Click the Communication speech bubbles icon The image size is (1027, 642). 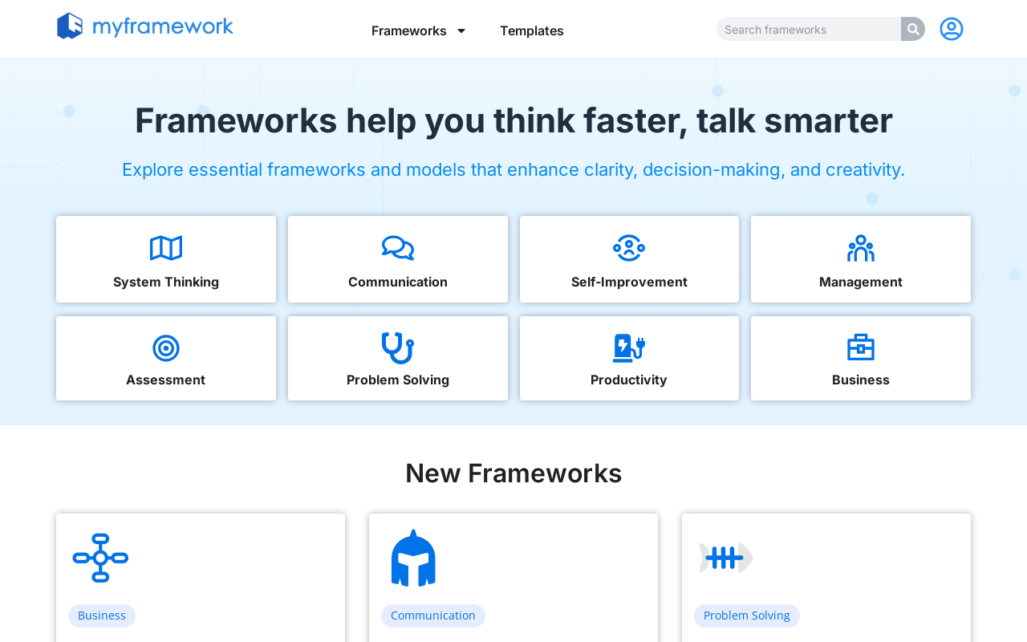pos(397,247)
